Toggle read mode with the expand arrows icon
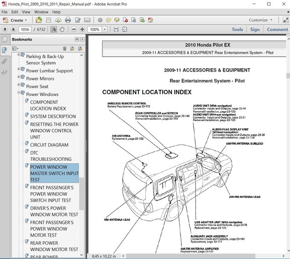This screenshot has height=259, width=290. pos(286,20)
